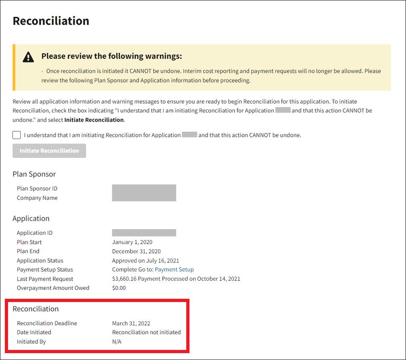Click the N/A value beside Initiated By
Viewport: 406px width, 360px height.
point(117,341)
